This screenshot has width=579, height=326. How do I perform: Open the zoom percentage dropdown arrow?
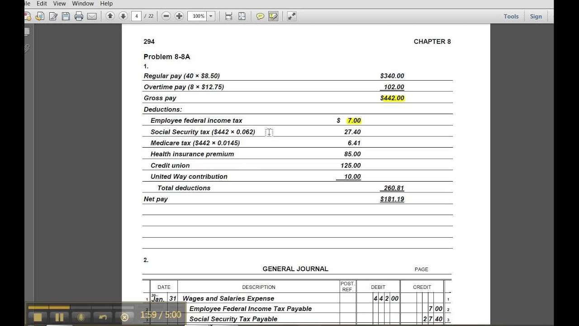[211, 16]
